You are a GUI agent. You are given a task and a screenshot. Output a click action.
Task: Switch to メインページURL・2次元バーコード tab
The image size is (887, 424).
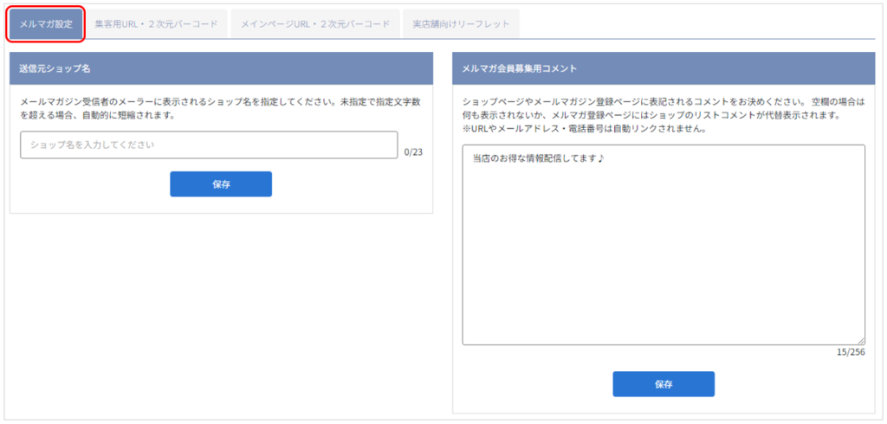click(315, 24)
